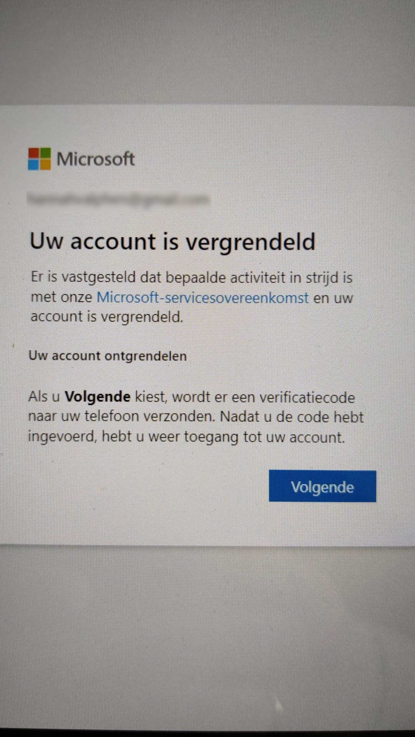Click the blue square of the Microsoft logo
The width and height of the screenshot is (415, 737).
point(33,165)
